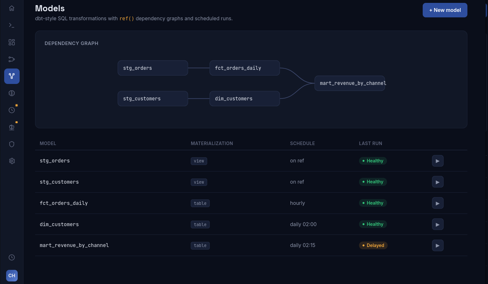
Task: Open the brain icon in sidebar
Action: [12, 93]
